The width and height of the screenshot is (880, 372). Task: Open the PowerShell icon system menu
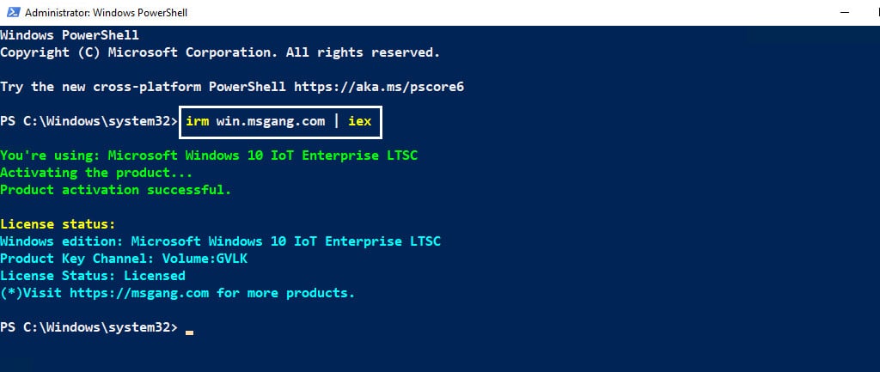tap(13, 12)
